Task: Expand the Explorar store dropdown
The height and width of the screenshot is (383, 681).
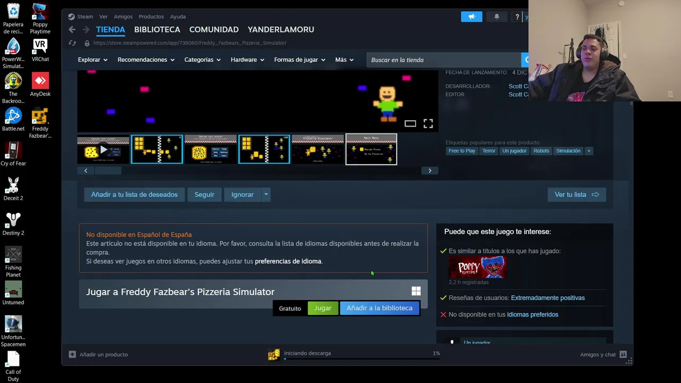Action: [93, 60]
